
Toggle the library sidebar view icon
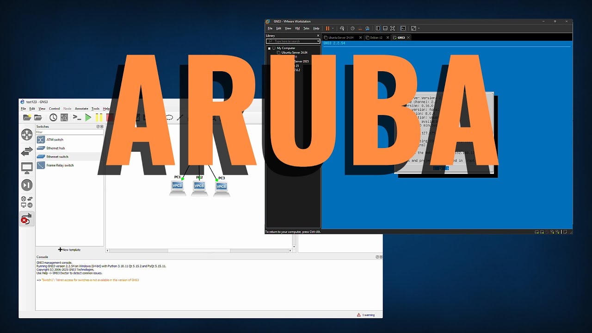377,28
